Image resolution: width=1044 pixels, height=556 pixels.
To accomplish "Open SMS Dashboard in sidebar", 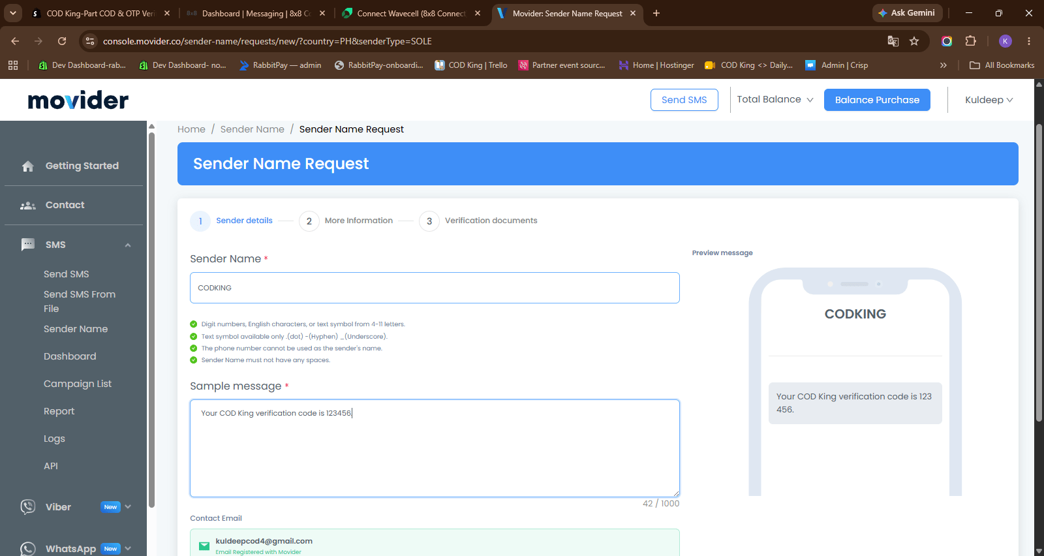I will pos(70,356).
